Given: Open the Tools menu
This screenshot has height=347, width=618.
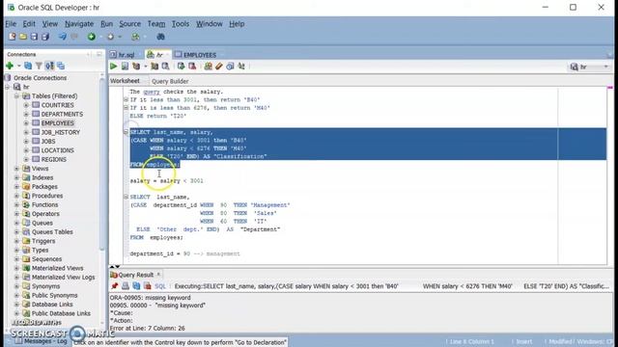Looking at the screenshot, I should coord(181,24).
